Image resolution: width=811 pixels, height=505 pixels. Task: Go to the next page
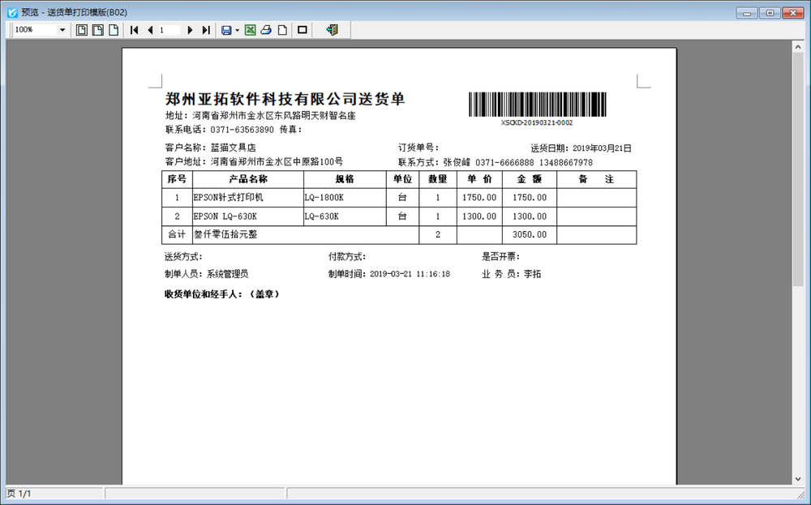[x=191, y=30]
